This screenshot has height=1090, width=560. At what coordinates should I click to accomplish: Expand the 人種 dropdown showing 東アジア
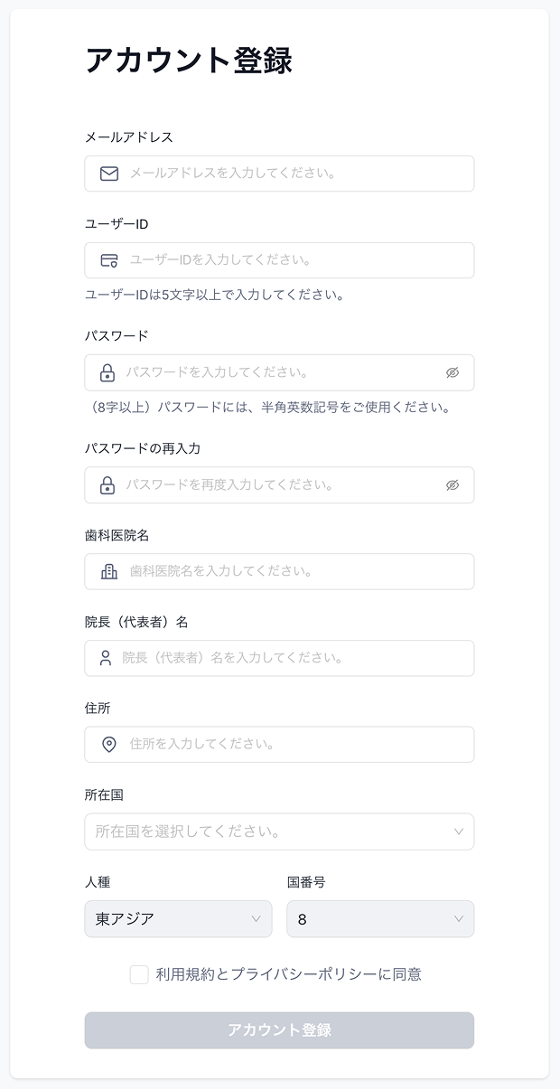click(x=178, y=918)
